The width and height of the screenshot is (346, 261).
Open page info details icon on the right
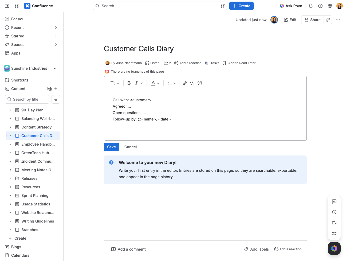[x=334, y=212]
